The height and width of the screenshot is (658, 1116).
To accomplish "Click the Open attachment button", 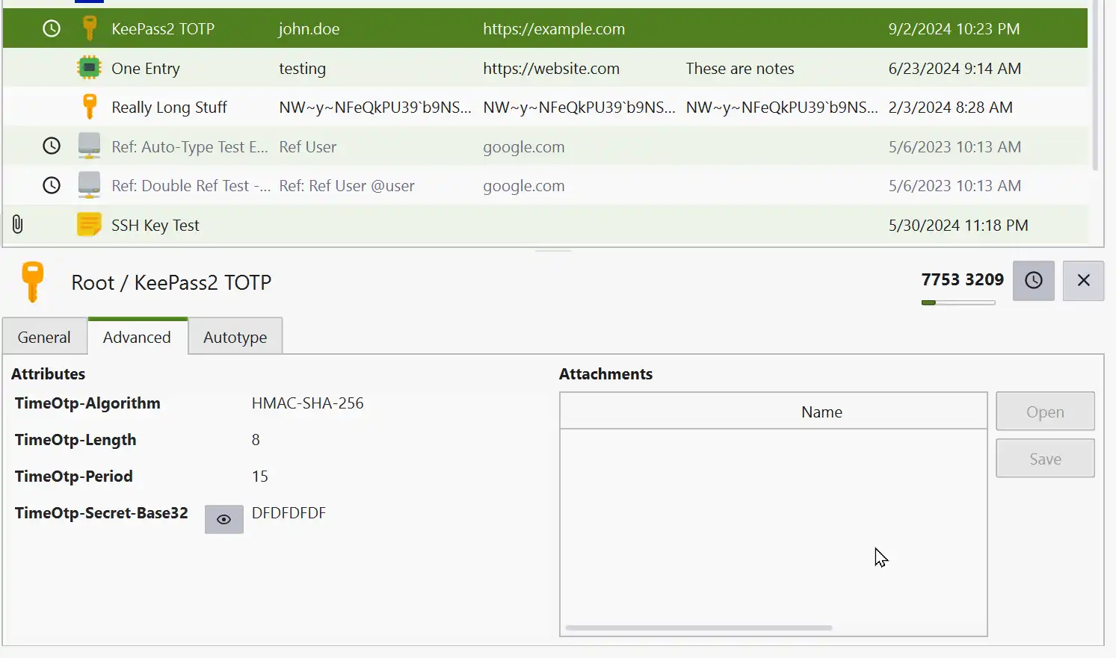I will tap(1045, 412).
